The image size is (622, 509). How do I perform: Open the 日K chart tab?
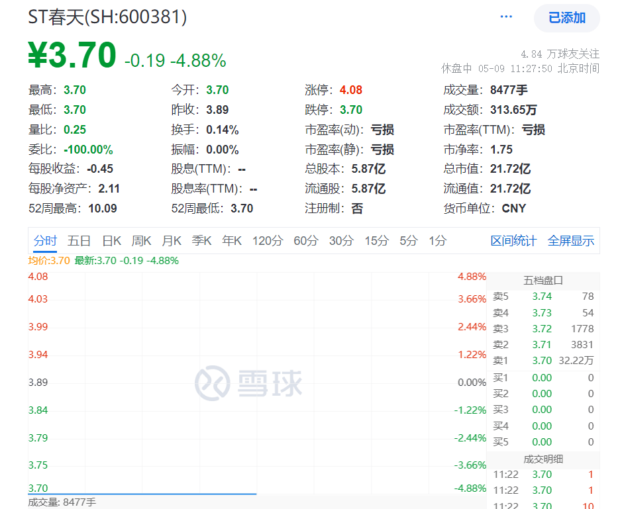(111, 241)
